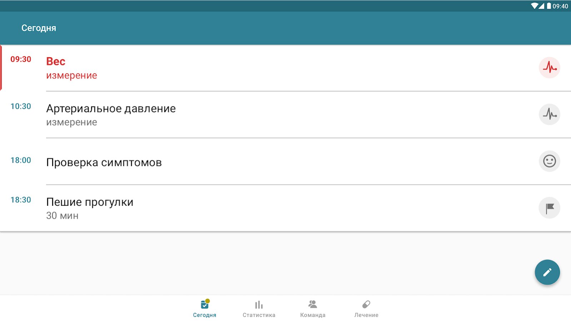Screen dimensions: 571x322
Task: Tap the red pulse icon for Вес
Action: pyautogui.click(x=549, y=68)
